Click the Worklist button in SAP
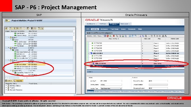This screenshot has width=191, height=107. tap(9, 81)
